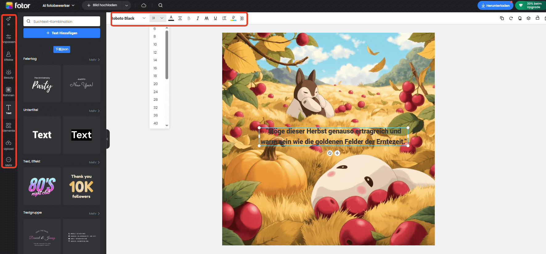This screenshot has width=546, height=254.
Task: Open the arrow next to Bild hochladen
Action: [x=127, y=6]
